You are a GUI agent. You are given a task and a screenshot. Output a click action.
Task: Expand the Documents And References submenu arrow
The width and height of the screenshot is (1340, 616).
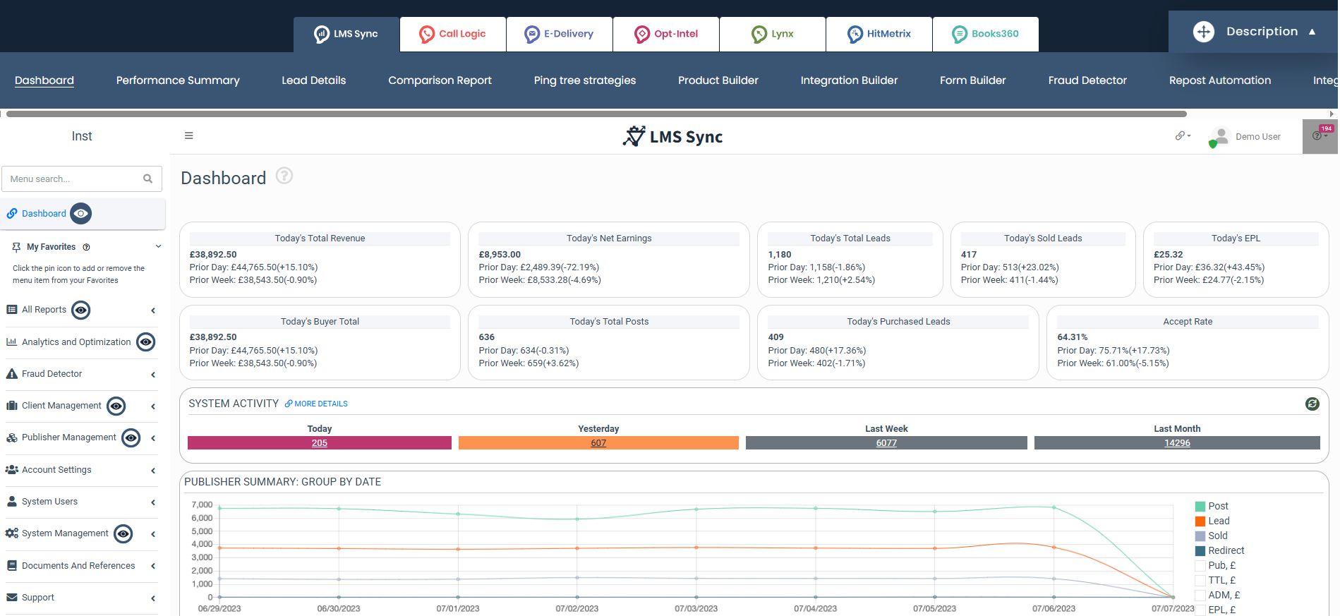(153, 566)
